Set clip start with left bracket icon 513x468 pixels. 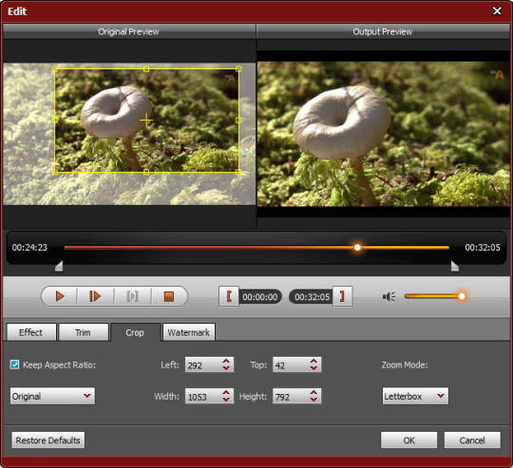pos(229,296)
